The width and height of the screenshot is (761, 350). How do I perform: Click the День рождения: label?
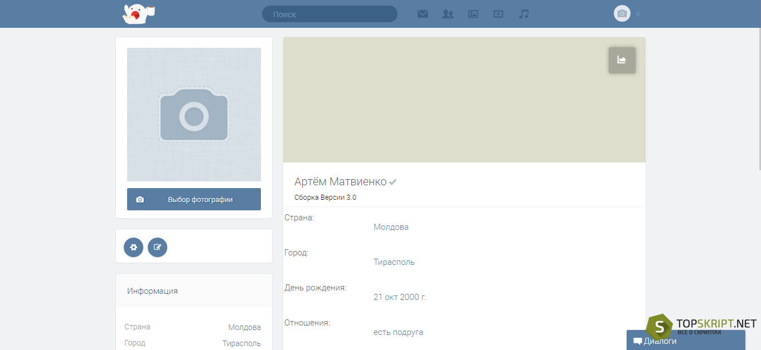coord(316,288)
